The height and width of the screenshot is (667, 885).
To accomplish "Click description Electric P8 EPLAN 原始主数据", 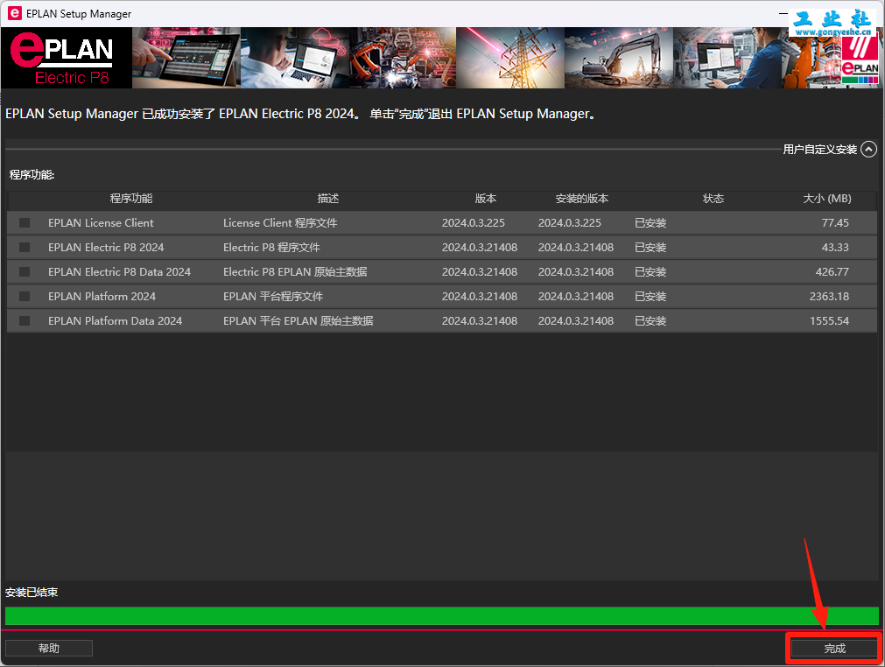I will coord(295,272).
